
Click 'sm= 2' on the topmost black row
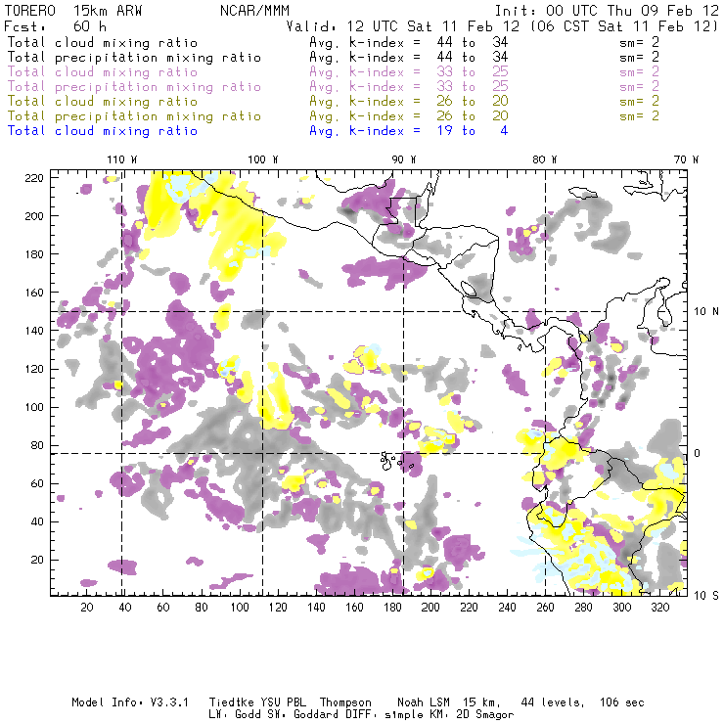click(639, 43)
